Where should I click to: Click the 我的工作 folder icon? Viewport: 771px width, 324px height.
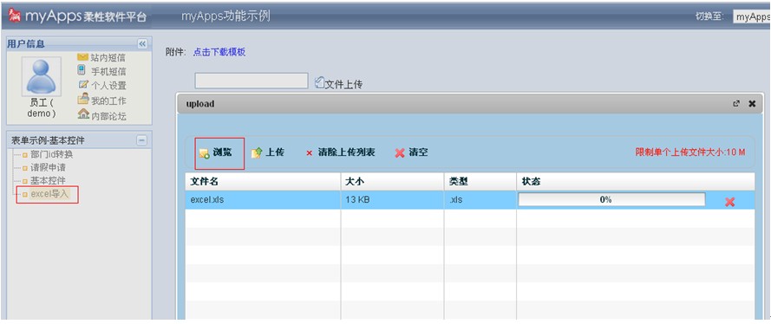pos(83,99)
